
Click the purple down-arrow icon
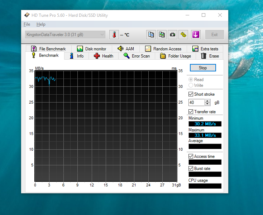(195, 35)
